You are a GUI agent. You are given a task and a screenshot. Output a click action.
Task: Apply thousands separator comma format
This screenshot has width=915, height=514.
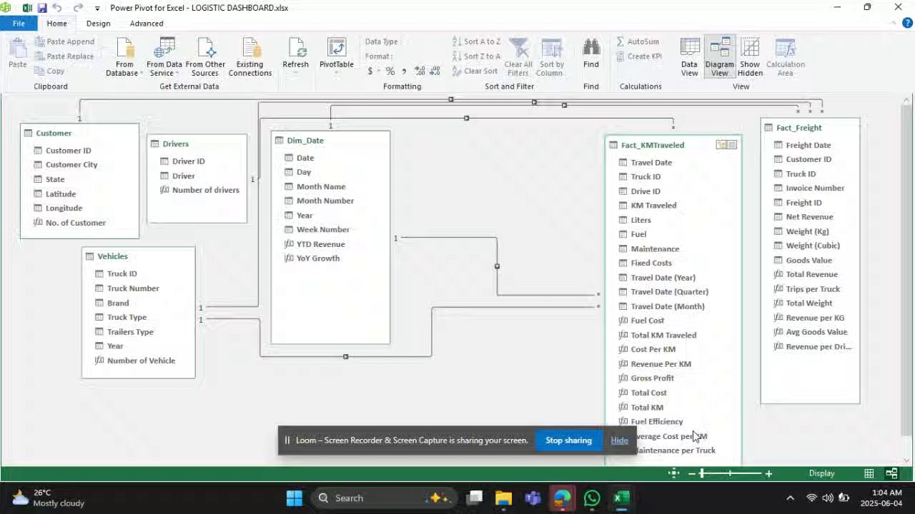click(x=404, y=71)
